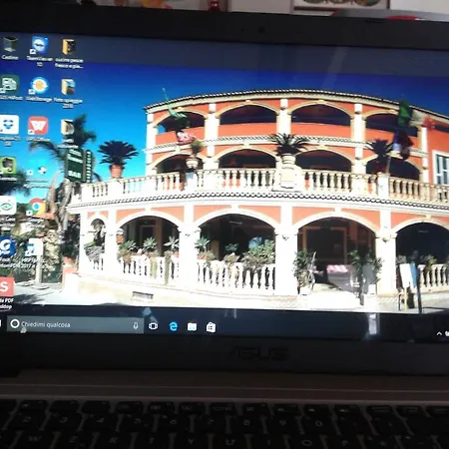Open the white eye-logo app shortcut

tap(8, 206)
